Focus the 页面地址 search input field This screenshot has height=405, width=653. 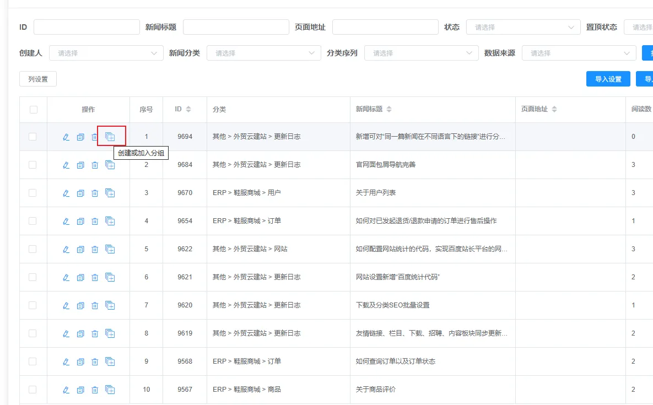[385, 27]
